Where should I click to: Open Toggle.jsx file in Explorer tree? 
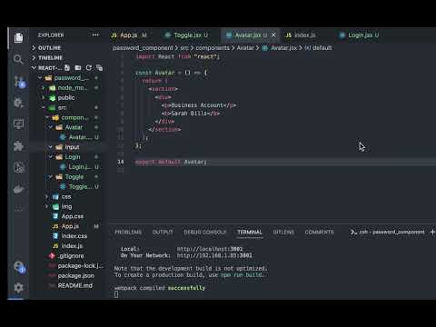pos(68,187)
